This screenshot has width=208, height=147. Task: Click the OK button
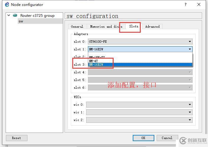click(143, 138)
